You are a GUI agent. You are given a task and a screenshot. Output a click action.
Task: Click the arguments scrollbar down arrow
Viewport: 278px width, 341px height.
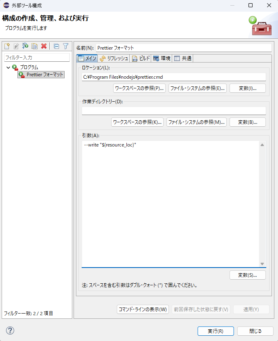click(x=262, y=264)
